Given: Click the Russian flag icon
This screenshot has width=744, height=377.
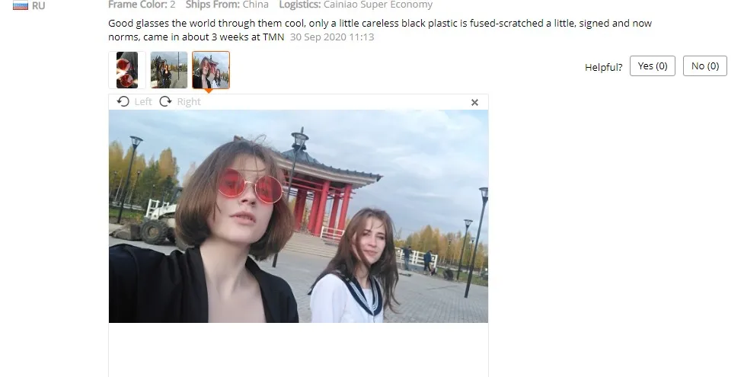Looking at the screenshot, I should [21, 5].
